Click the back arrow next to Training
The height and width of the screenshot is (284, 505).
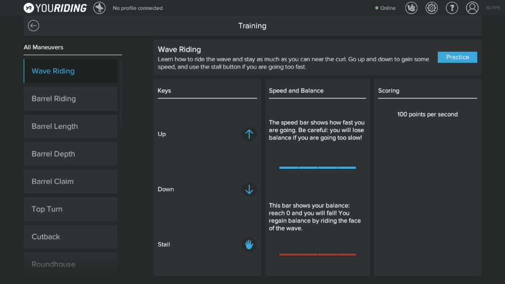coord(33,26)
